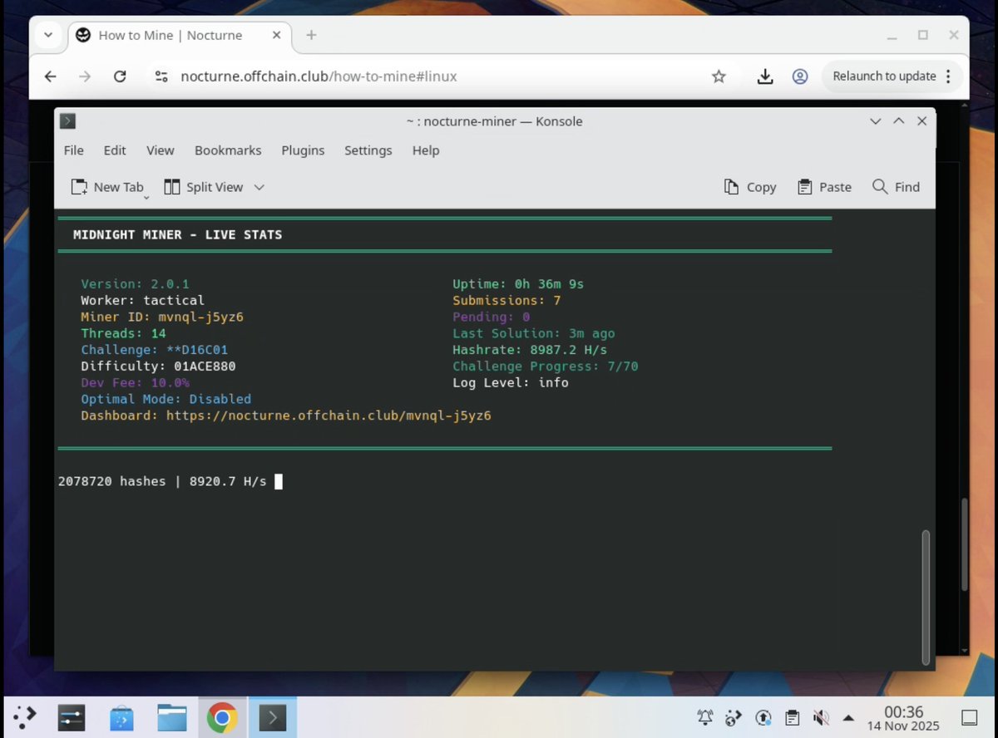Click Show Desktop button in panel
998x738 pixels.
click(x=970, y=717)
